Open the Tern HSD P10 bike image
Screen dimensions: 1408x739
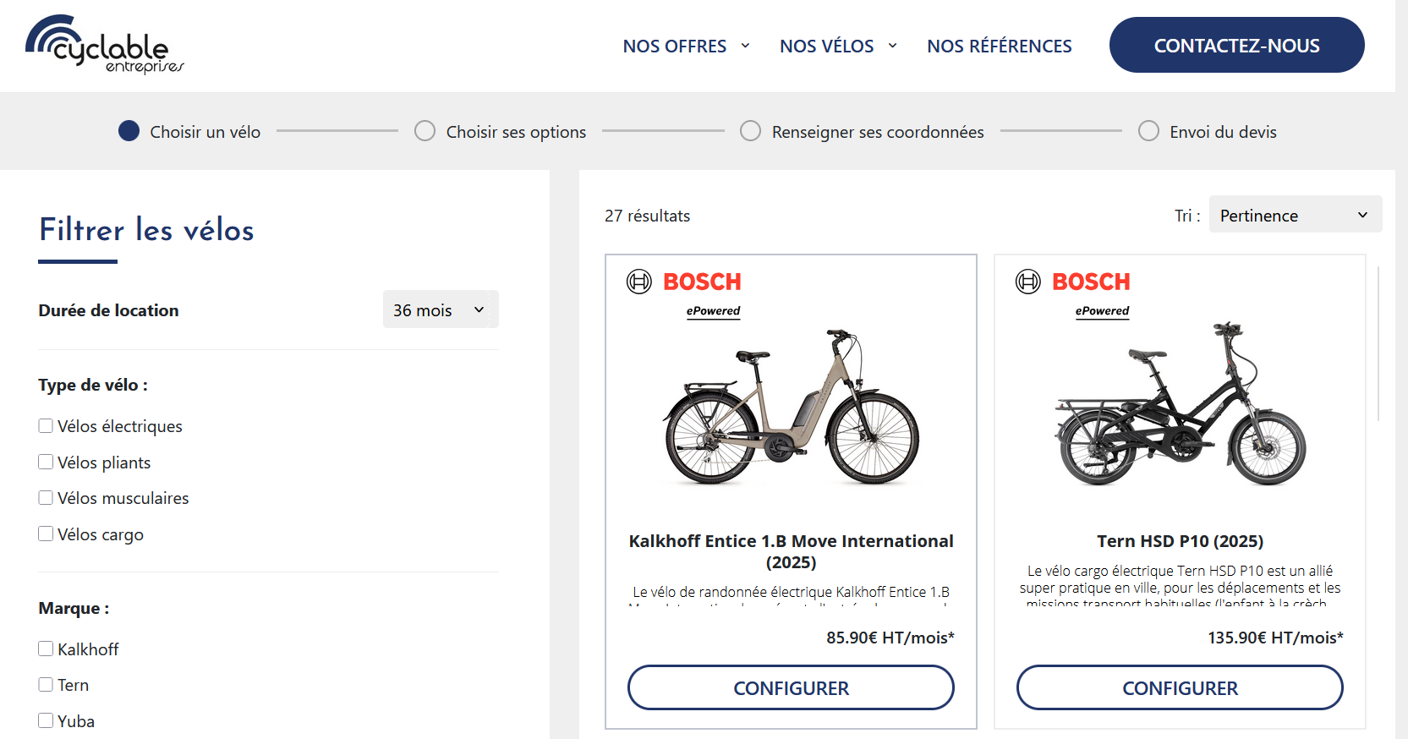pyautogui.click(x=1180, y=406)
